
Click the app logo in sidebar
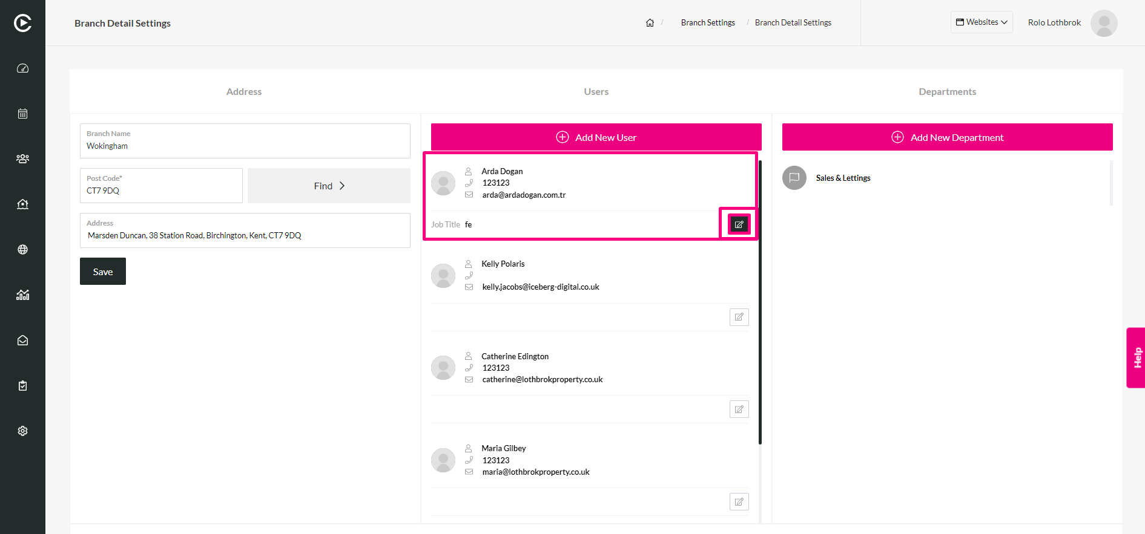[22, 23]
